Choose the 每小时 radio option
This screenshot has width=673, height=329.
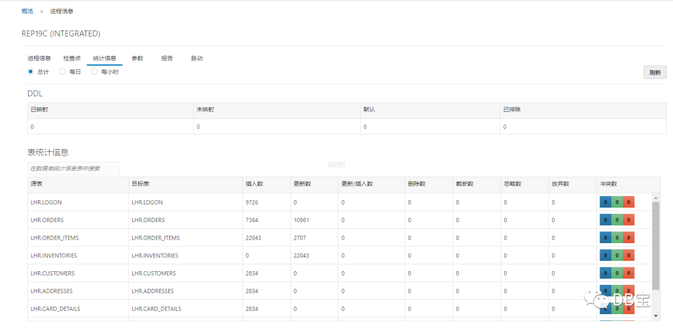(x=94, y=72)
